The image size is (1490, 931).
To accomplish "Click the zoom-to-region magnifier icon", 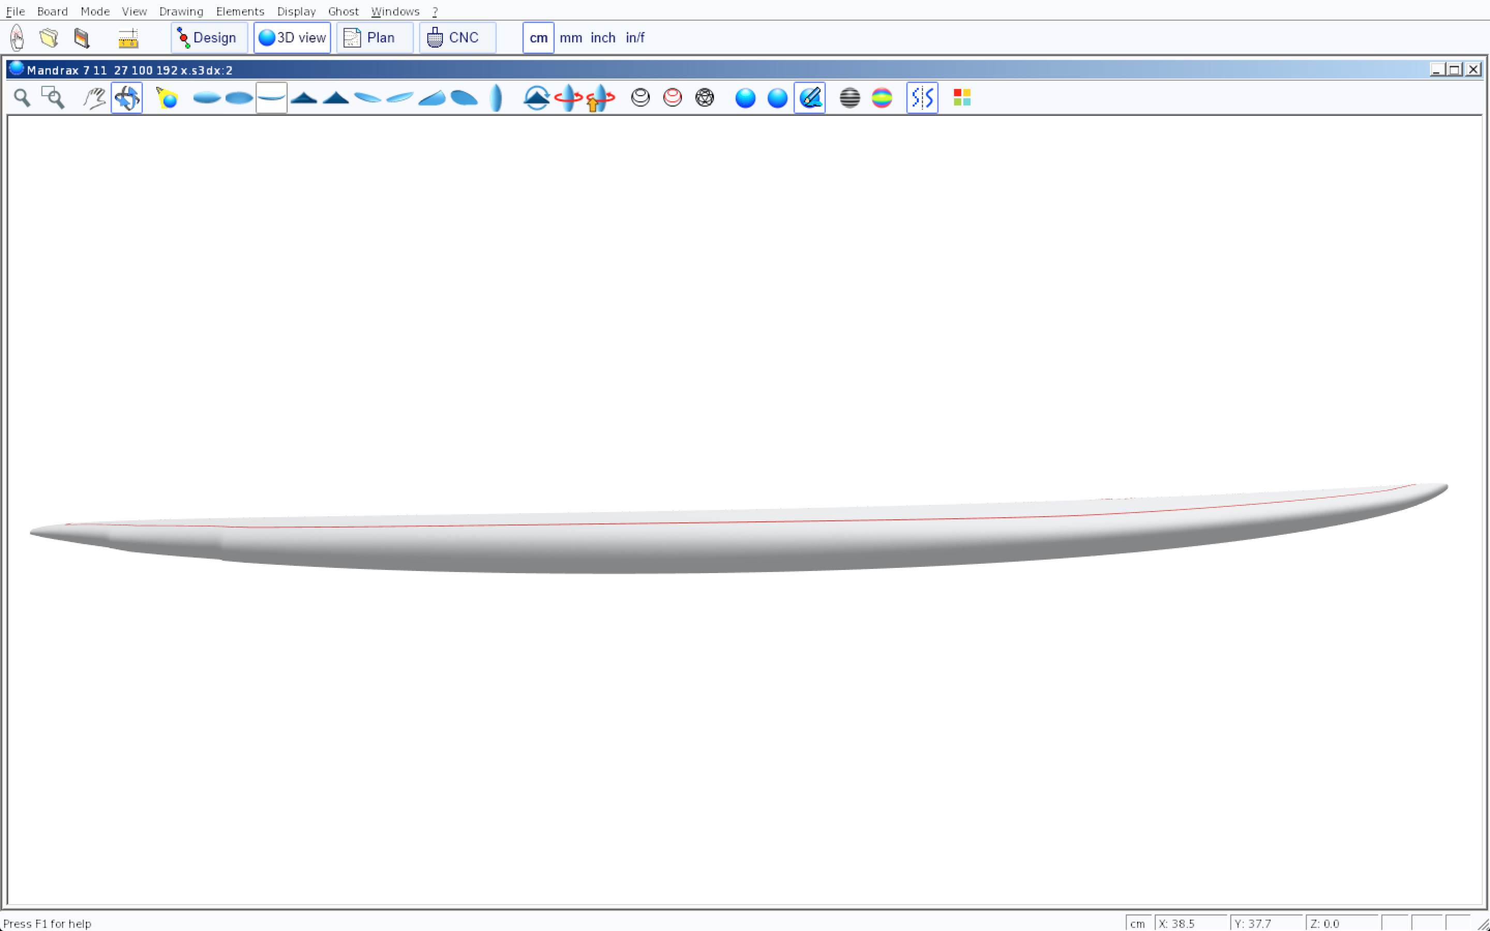I will tap(53, 98).
